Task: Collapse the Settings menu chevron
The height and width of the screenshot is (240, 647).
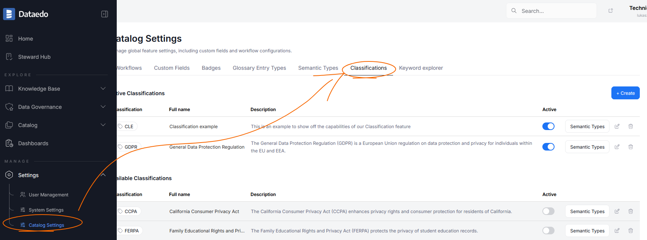Action: pyautogui.click(x=103, y=175)
